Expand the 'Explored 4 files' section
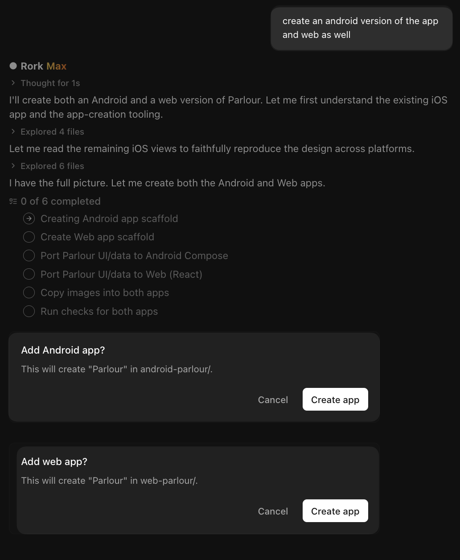The height and width of the screenshot is (560, 460). (48, 132)
